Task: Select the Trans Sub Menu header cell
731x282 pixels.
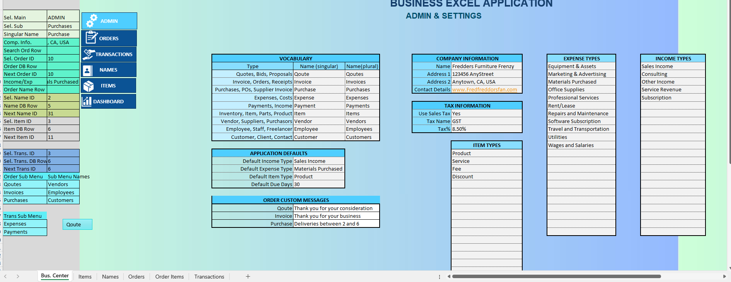Action: (x=25, y=216)
